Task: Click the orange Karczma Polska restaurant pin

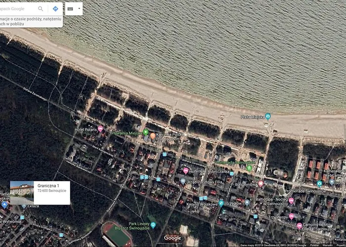Action: point(153,136)
